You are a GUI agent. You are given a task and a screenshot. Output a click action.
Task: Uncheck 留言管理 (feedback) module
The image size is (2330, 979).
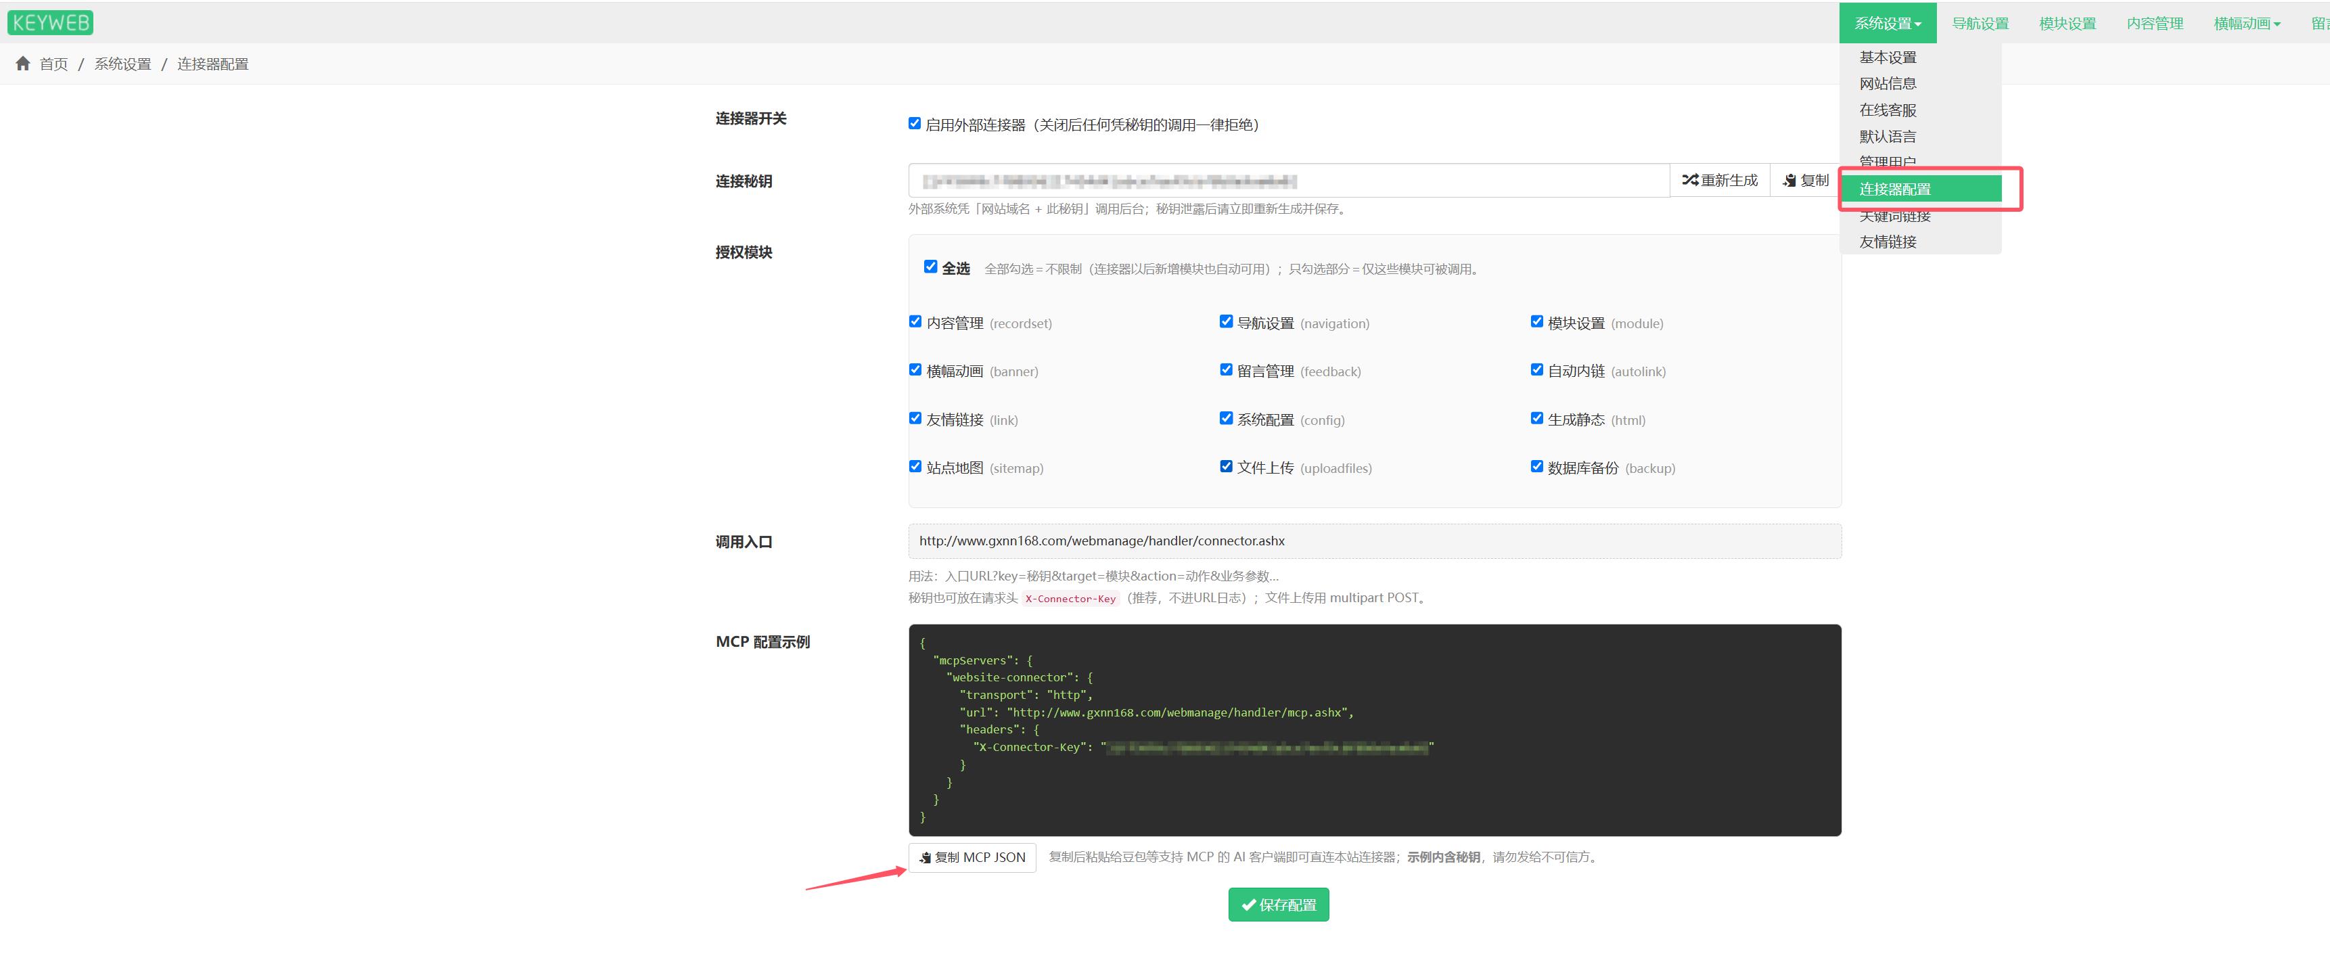(x=1226, y=369)
